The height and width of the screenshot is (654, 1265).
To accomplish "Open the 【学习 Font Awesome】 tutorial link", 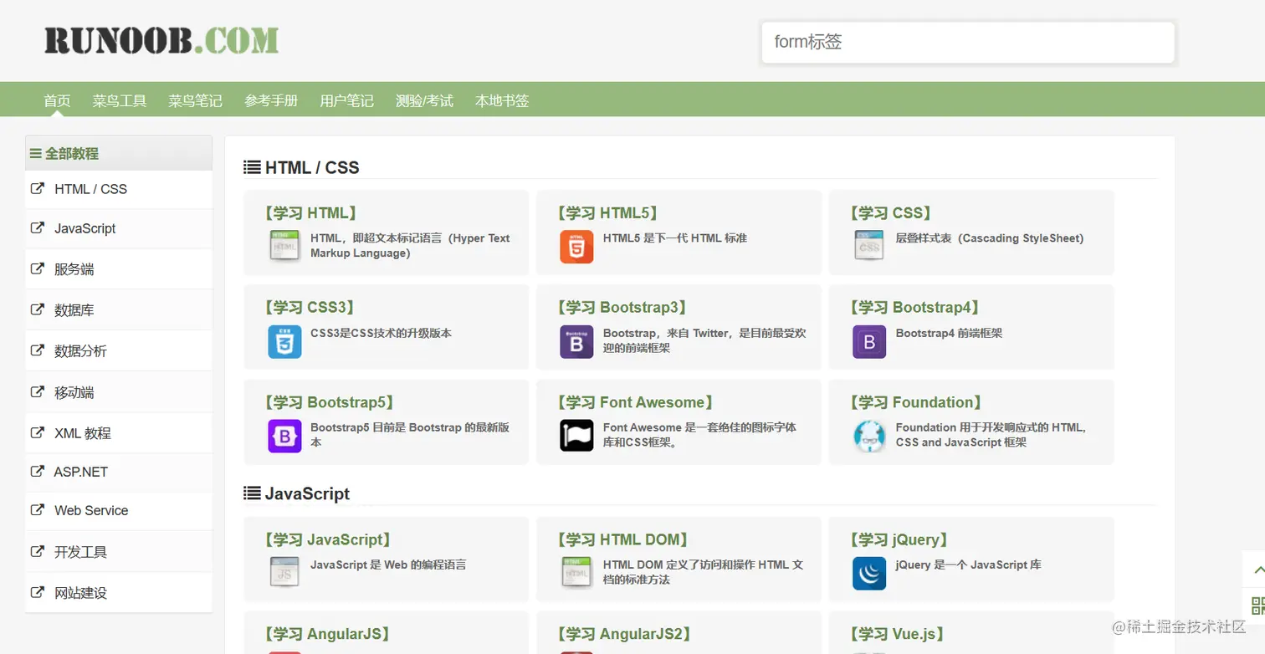I will [x=636, y=403].
